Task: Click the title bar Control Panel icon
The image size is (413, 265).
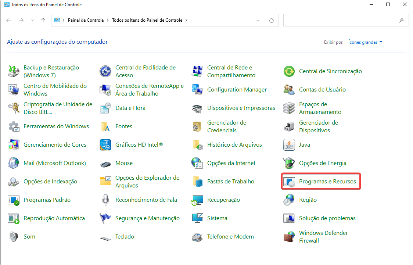Action: click(6, 4)
